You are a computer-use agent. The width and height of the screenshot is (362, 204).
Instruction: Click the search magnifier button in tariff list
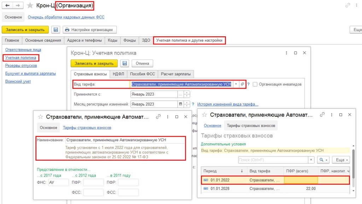pos(323,160)
